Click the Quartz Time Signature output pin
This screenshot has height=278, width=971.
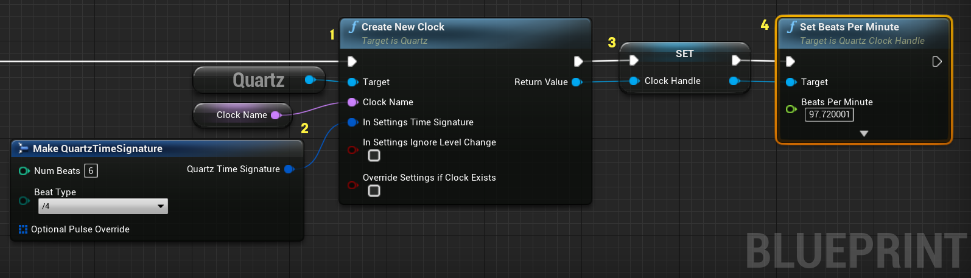tap(289, 169)
